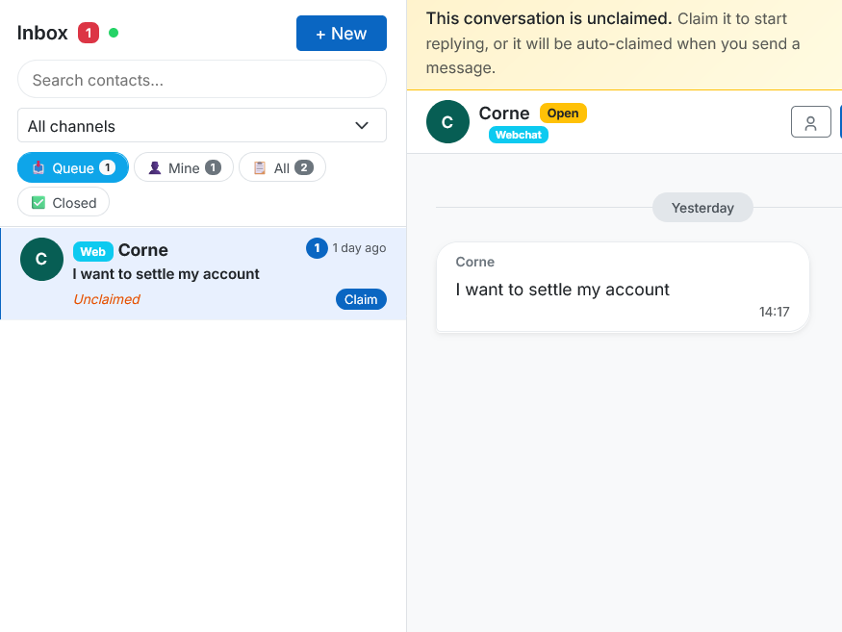Switch to the Mine filter tab
The height and width of the screenshot is (632, 842).
[x=183, y=167]
